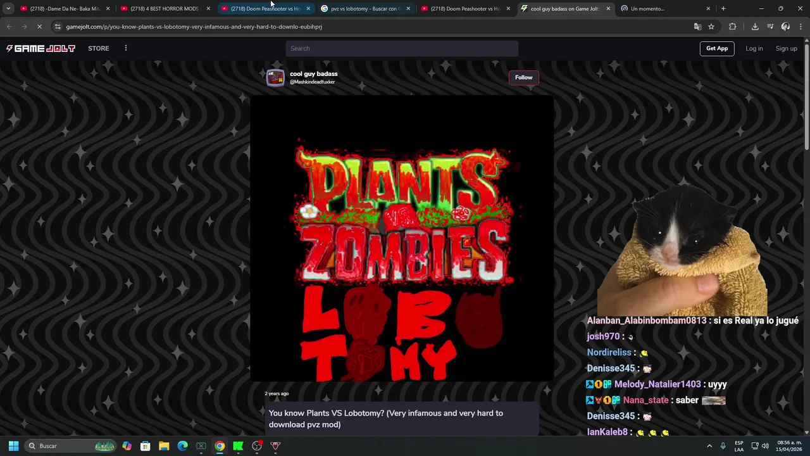
Task: Open the cool guy badass username link
Action: (x=313, y=73)
